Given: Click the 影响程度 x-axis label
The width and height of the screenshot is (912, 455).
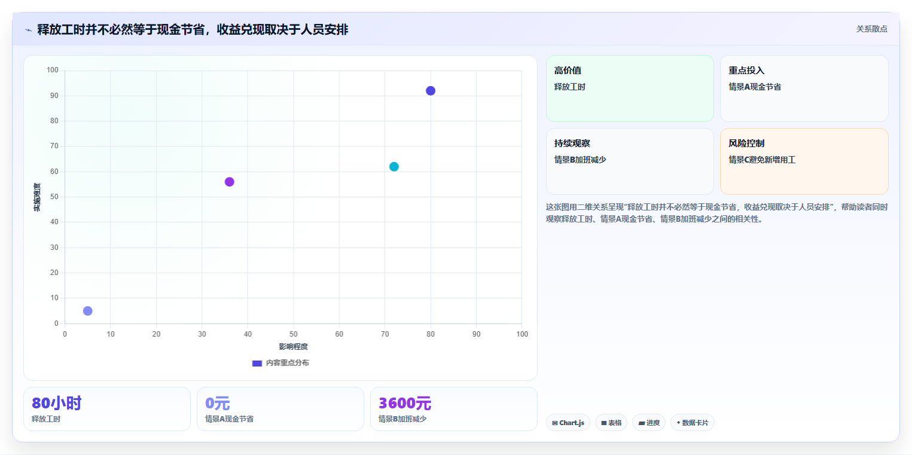Looking at the screenshot, I should [294, 347].
